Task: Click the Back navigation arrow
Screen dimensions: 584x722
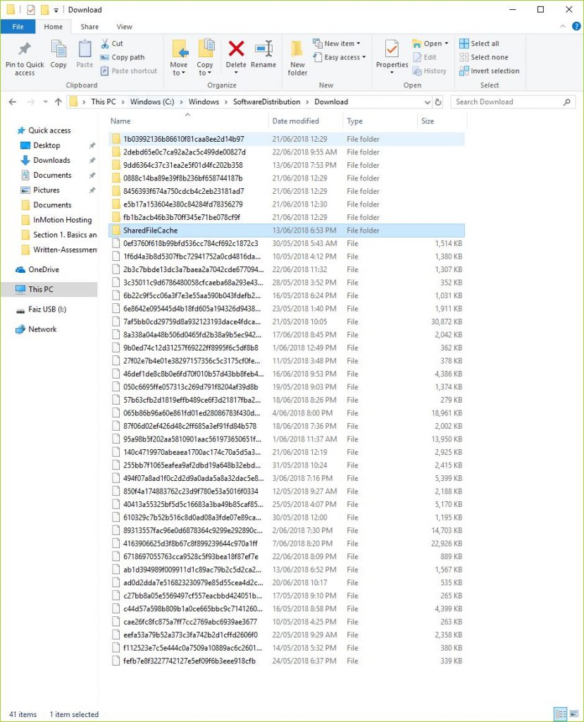Action: (x=12, y=102)
